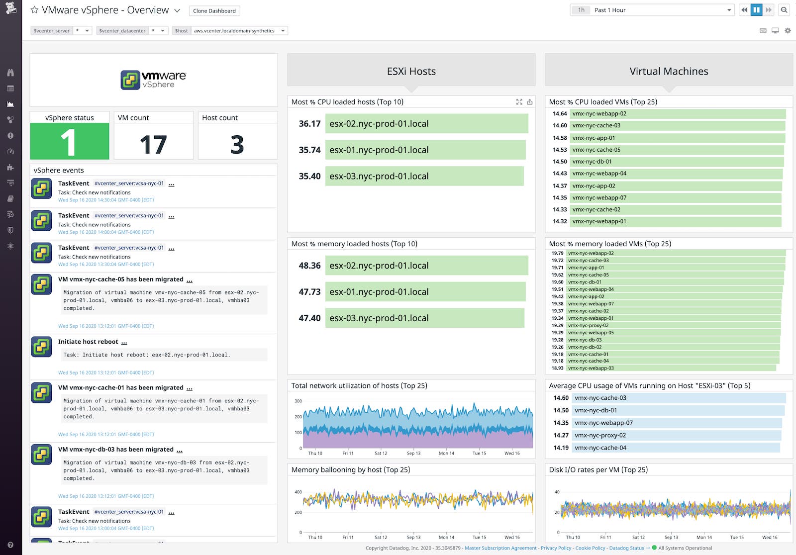This screenshot has height=555, width=796.
Task: Rewind the dashboard time window
Action: pyautogui.click(x=745, y=10)
